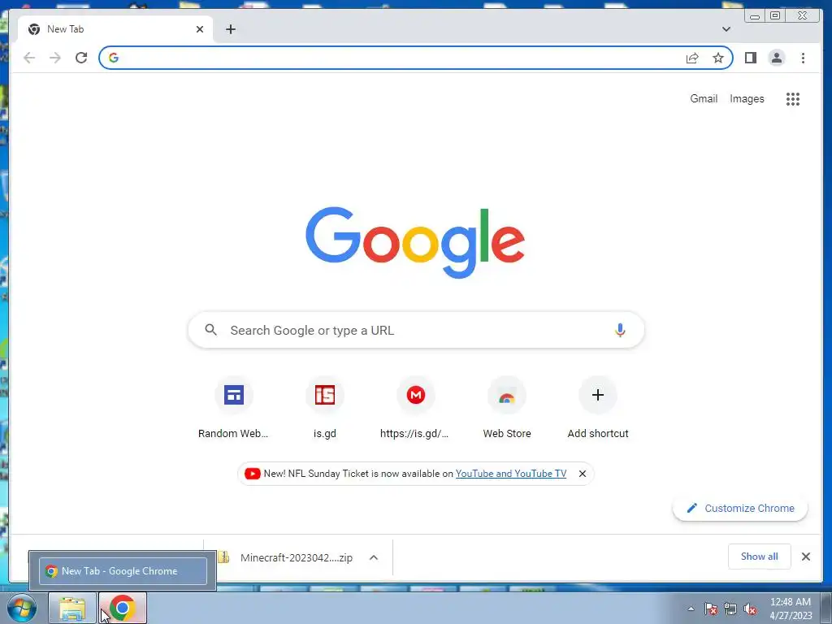This screenshot has width=832, height=624.
Task: Go back using the browser back arrow
Action: (29, 58)
